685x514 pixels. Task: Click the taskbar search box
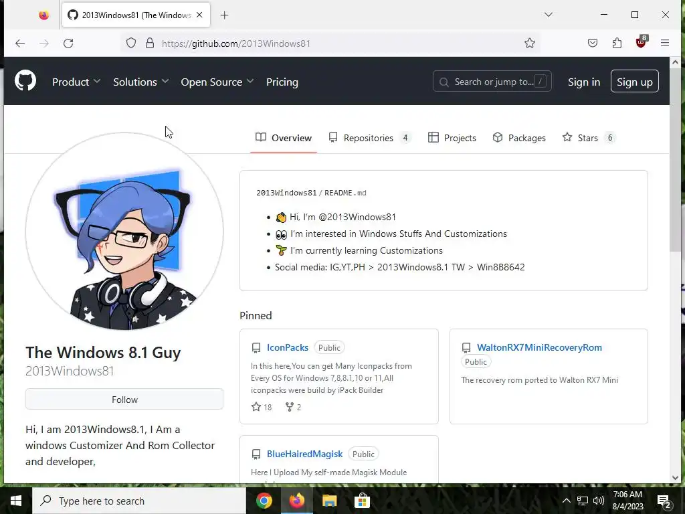point(139,501)
